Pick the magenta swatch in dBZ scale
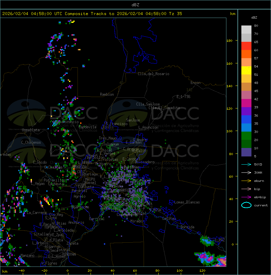Viewport: 271px width, 275px height. pyautogui.click(x=246, y=103)
